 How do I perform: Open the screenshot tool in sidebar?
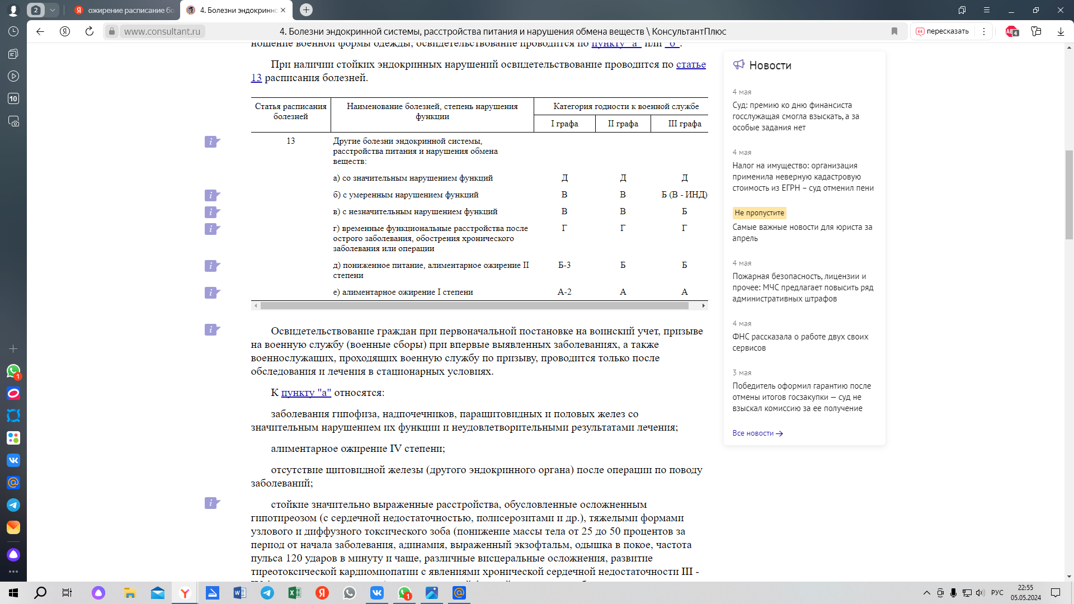point(13,121)
